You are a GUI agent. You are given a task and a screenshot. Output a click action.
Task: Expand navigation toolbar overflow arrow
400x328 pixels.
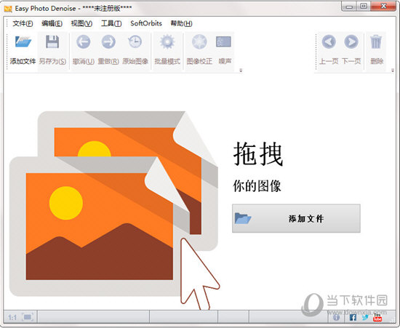393,71
